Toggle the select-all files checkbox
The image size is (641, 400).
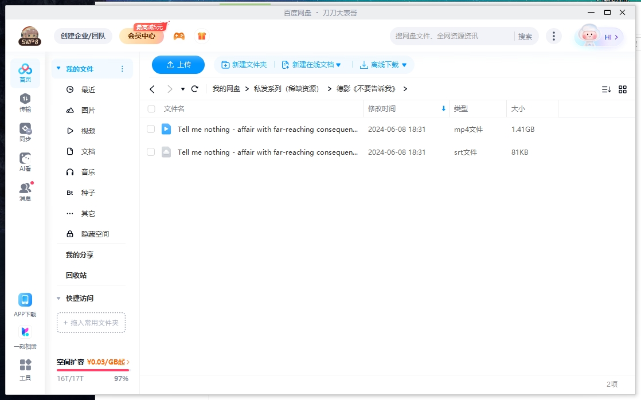coord(151,108)
